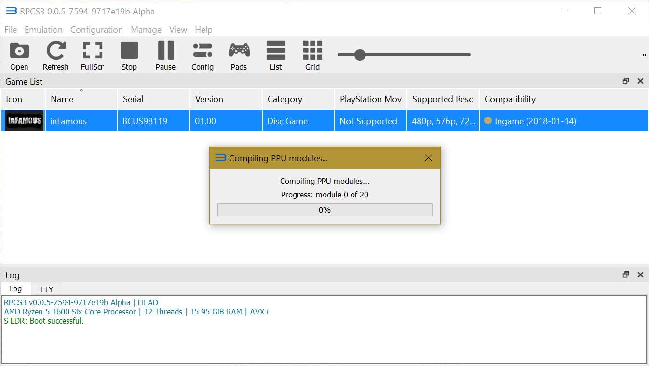The width and height of the screenshot is (649, 366).
Task: Click the Not Supported cell
Action: (x=371, y=121)
